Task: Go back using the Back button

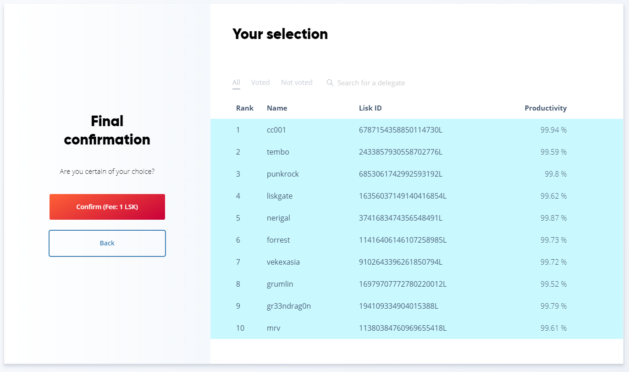Action: point(107,243)
